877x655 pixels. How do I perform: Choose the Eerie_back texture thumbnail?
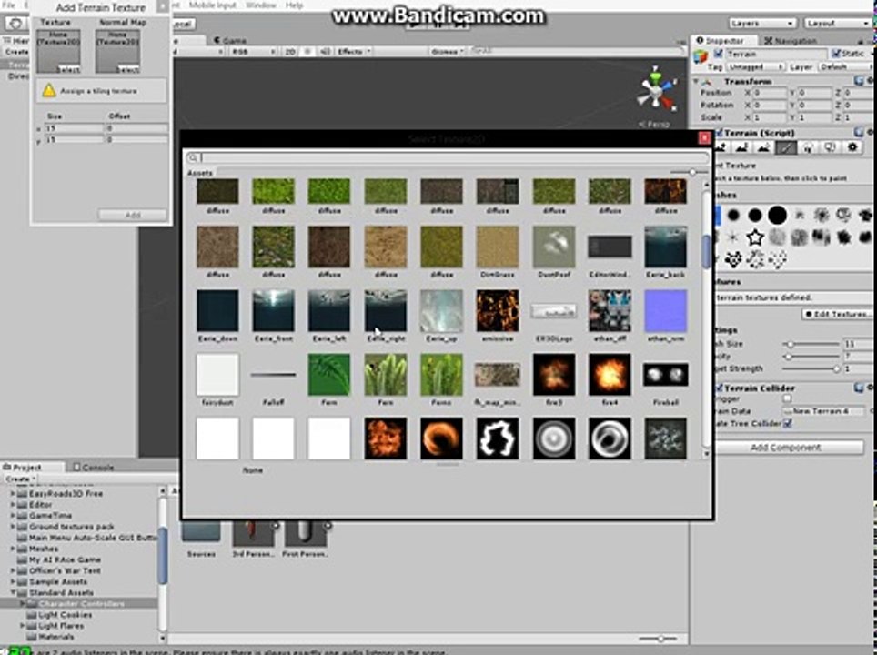[x=666, y=247]
